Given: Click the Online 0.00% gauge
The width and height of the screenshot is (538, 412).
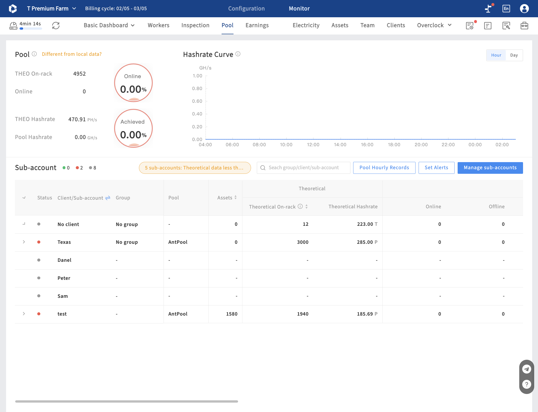Looking at the screenshot, I should click(x=133, y=83).
